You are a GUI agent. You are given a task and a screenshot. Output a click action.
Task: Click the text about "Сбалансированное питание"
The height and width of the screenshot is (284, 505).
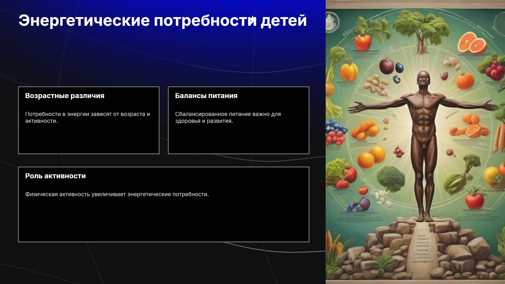click(x=228, y=118)
